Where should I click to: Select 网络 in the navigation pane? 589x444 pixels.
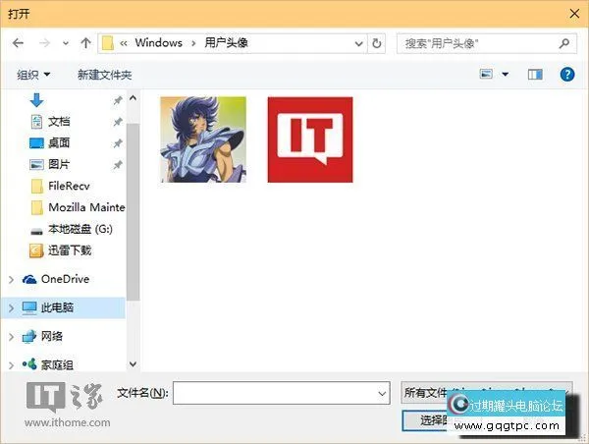tap(52, 336)
